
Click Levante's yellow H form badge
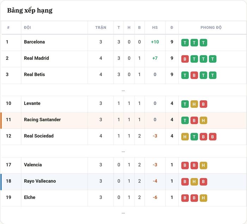click(x=194, y=104)
